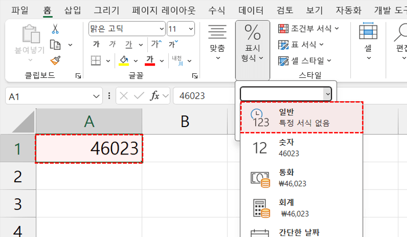Screen dimensions: 407x237
Task: Click the formula bar cancel X icon
Action: pos(124,96)
